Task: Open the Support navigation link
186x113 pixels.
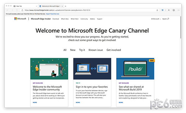Action: (x=100, y=19)
